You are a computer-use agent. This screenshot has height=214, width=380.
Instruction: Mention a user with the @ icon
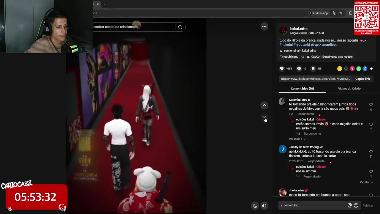350,205
